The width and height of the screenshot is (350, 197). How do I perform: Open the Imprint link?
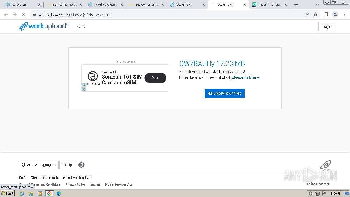(95, 184)
